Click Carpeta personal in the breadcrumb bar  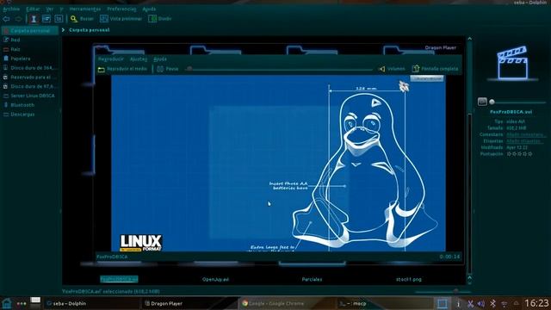90,30
